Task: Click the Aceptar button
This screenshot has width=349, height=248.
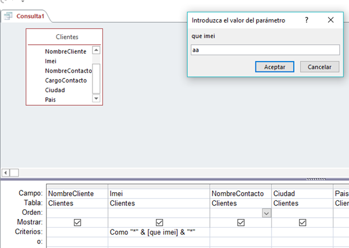Action: coord(275,67)
